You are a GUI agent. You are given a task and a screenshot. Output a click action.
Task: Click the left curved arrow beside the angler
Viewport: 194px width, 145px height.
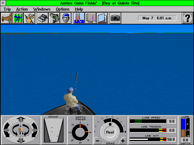click(x=15, y=130)
